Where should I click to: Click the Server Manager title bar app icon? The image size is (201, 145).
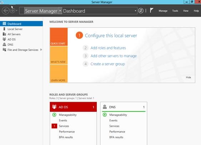click(x=1, y=2)
